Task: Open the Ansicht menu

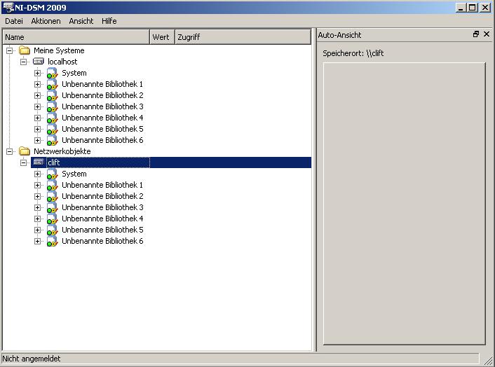Action: [81, 21]
